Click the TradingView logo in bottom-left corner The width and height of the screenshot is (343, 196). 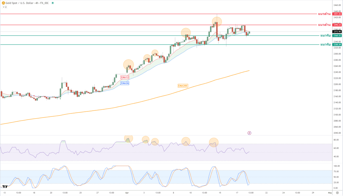tap(5, 187)
